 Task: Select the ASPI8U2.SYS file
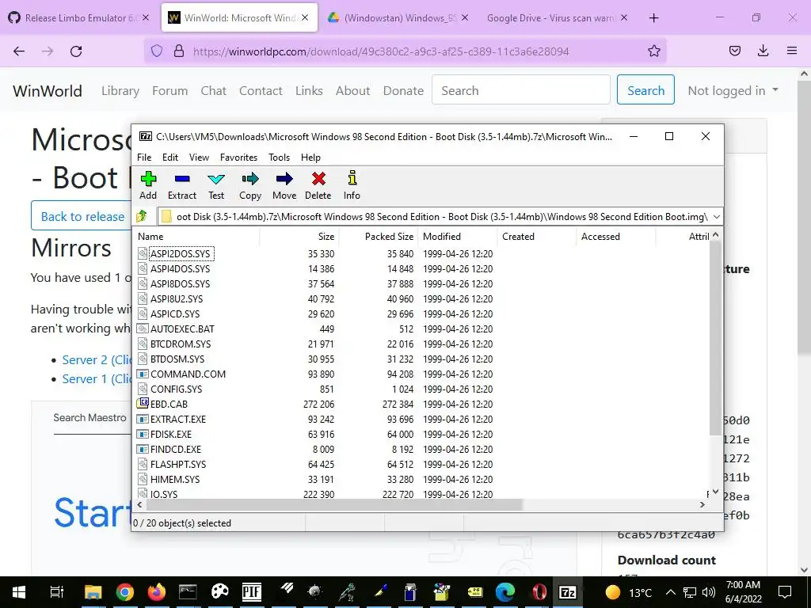coord(177,298)
